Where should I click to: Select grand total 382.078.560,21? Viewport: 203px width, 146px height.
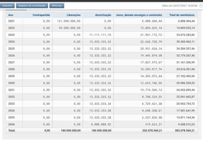click(185, 130)
